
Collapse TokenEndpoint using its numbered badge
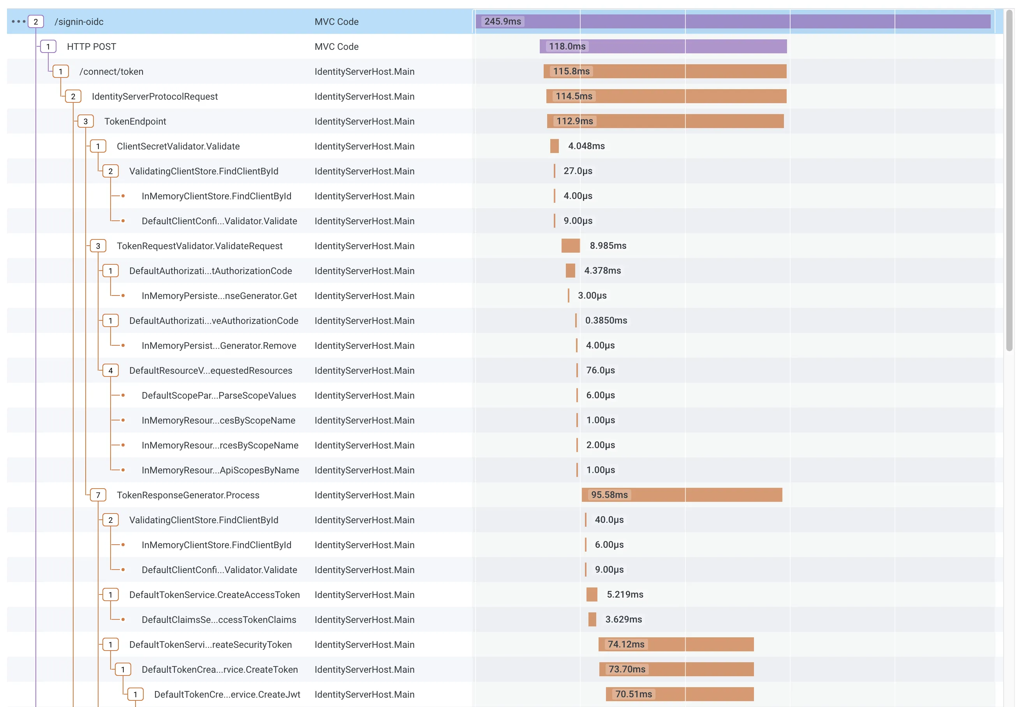[86, 121]
